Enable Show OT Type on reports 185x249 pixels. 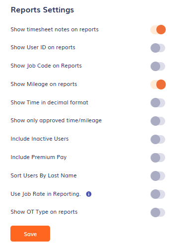tap(158, 212)
